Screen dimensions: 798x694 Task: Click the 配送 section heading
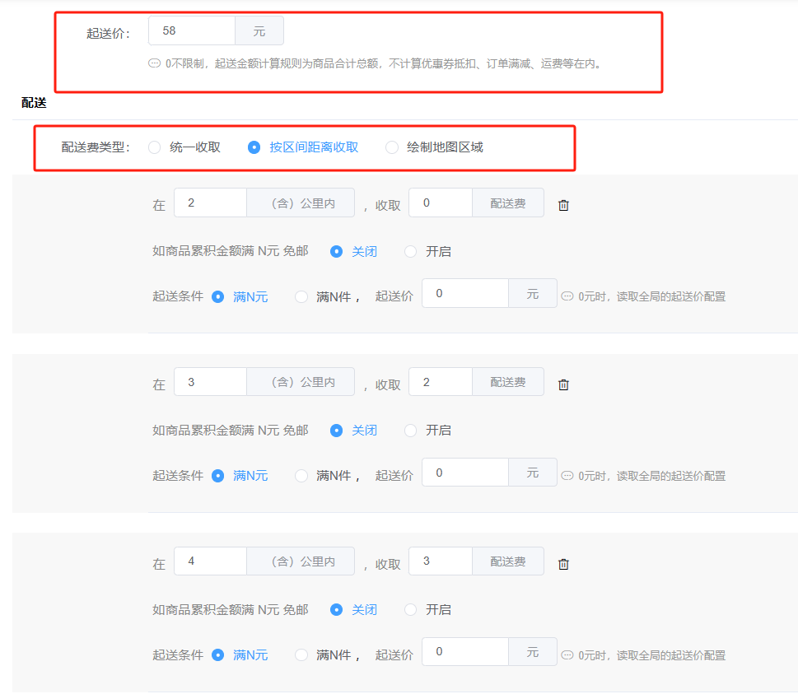[34, 103]
